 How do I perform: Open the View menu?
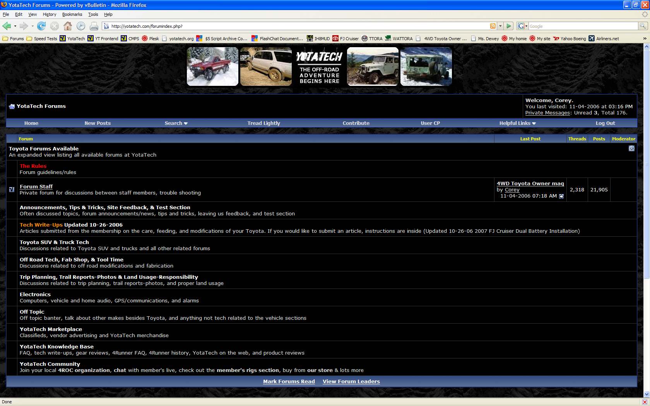click(x=32, y=14)
